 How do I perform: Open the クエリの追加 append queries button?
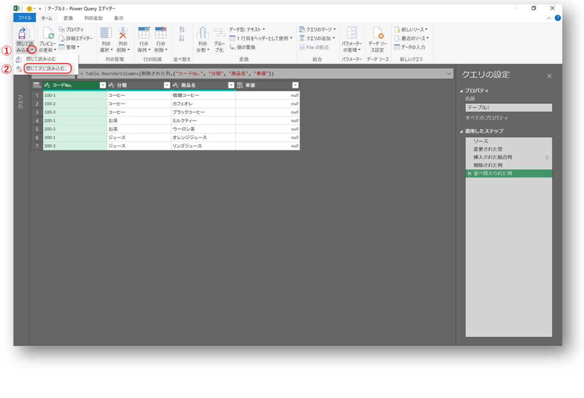point(317,38)
